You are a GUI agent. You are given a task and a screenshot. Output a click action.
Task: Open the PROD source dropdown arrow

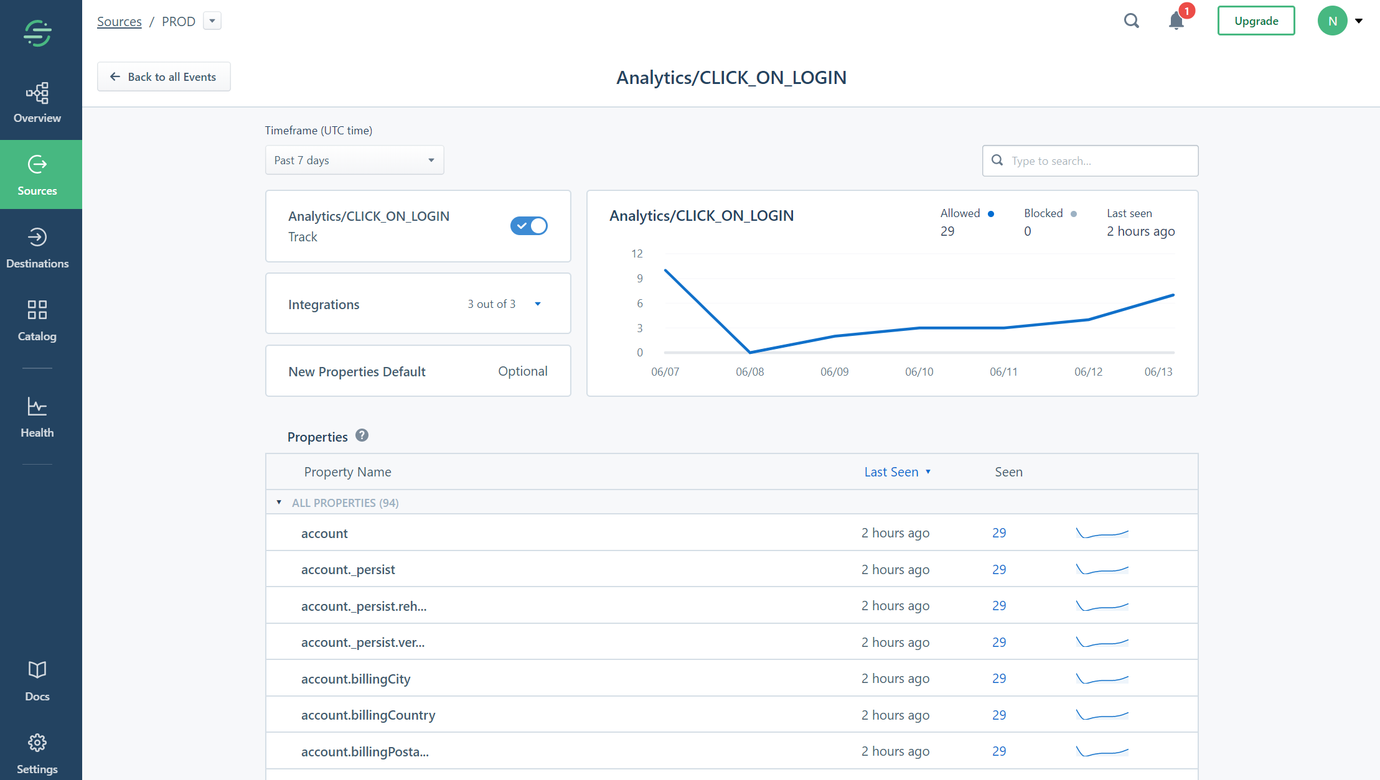coord(212,21)
